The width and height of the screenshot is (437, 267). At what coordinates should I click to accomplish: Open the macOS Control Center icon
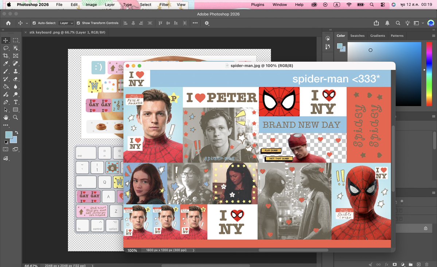tap(383, 4)
